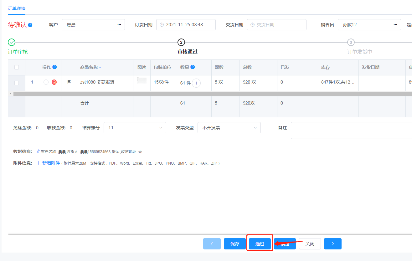This screenshot has width=412, height=261.
Task: Click the add-row plus icon in row 1
Action: point(46,82)
